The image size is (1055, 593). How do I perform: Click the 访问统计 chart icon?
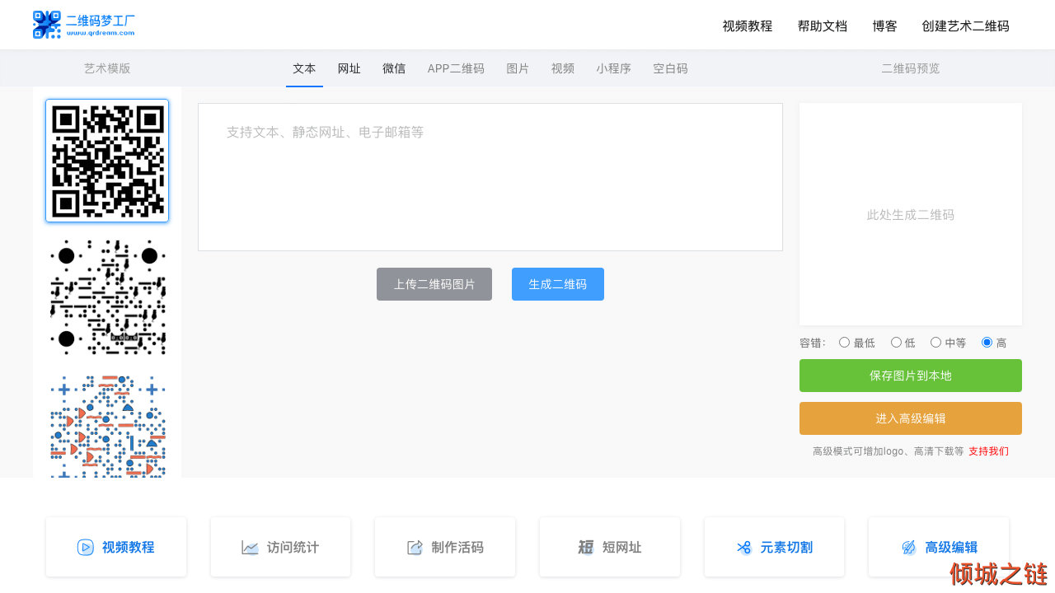(x=250, y=547)
